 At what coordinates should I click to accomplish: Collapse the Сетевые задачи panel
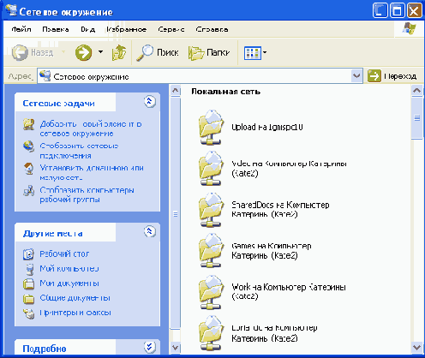point(150,101)
